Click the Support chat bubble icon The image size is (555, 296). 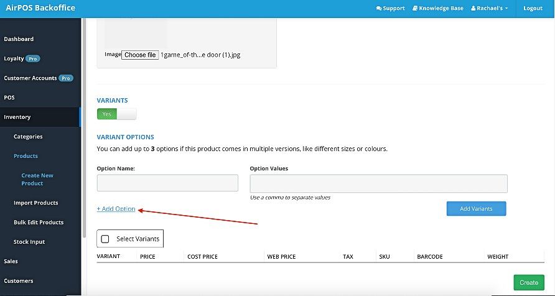click(x=379, y=8)
